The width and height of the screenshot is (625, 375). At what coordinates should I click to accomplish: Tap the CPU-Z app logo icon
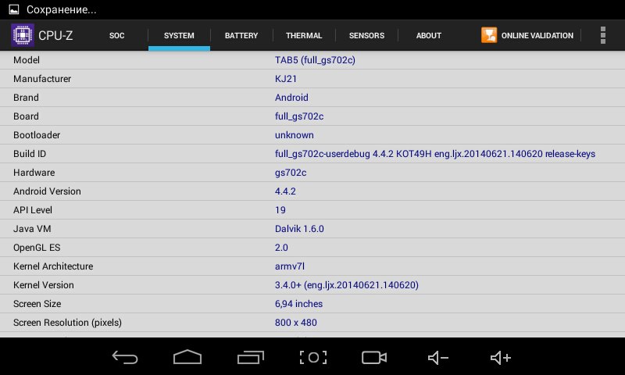[x=23, y=35]
